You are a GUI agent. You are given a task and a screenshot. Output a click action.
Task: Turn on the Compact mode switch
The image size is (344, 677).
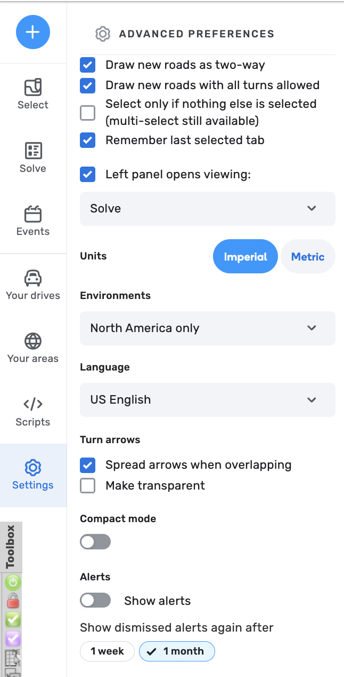95,542
